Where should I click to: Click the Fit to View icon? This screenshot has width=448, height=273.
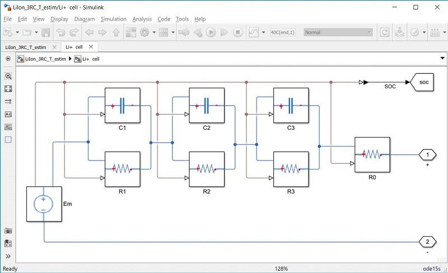(8, 89)
